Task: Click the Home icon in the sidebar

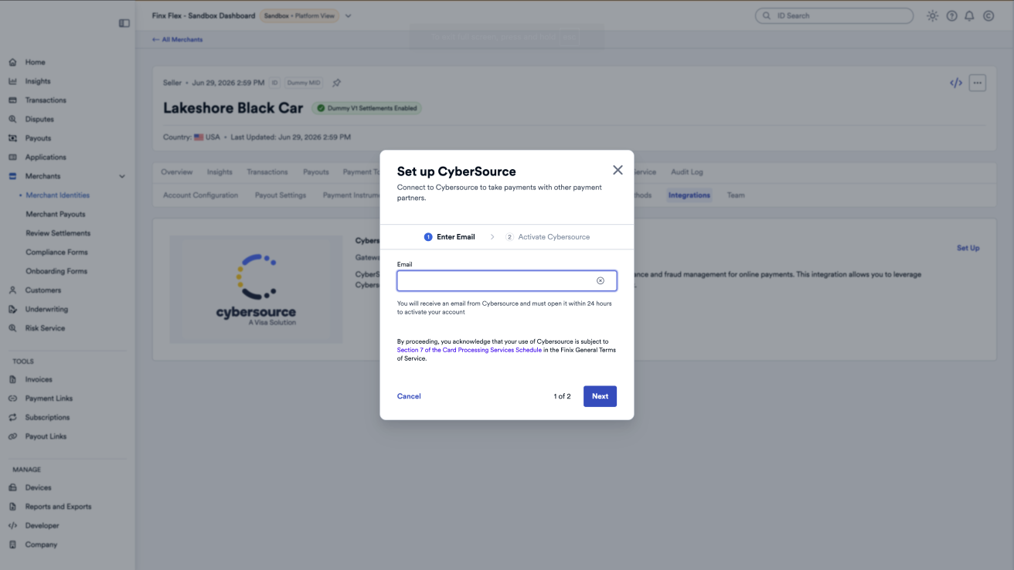Action: pos(12,63)
